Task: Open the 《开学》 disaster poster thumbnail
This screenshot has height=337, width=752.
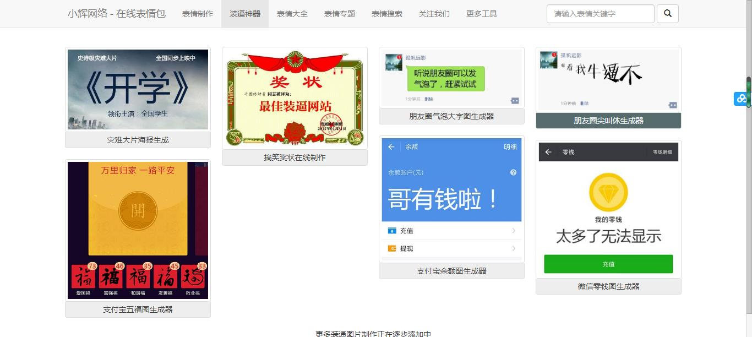Action: point(138,89)
